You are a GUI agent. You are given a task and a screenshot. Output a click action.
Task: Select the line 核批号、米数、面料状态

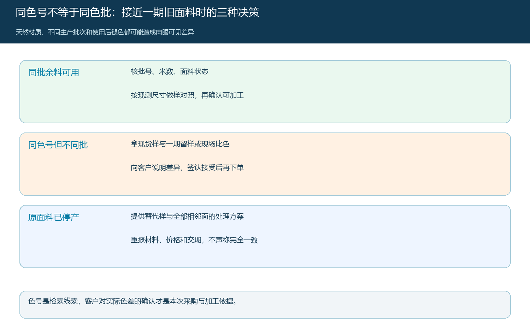pos(170,71)
